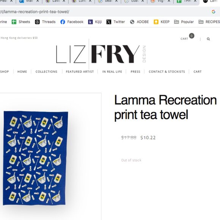
Task: Click the Google icon in address bar
Action: 214,12
